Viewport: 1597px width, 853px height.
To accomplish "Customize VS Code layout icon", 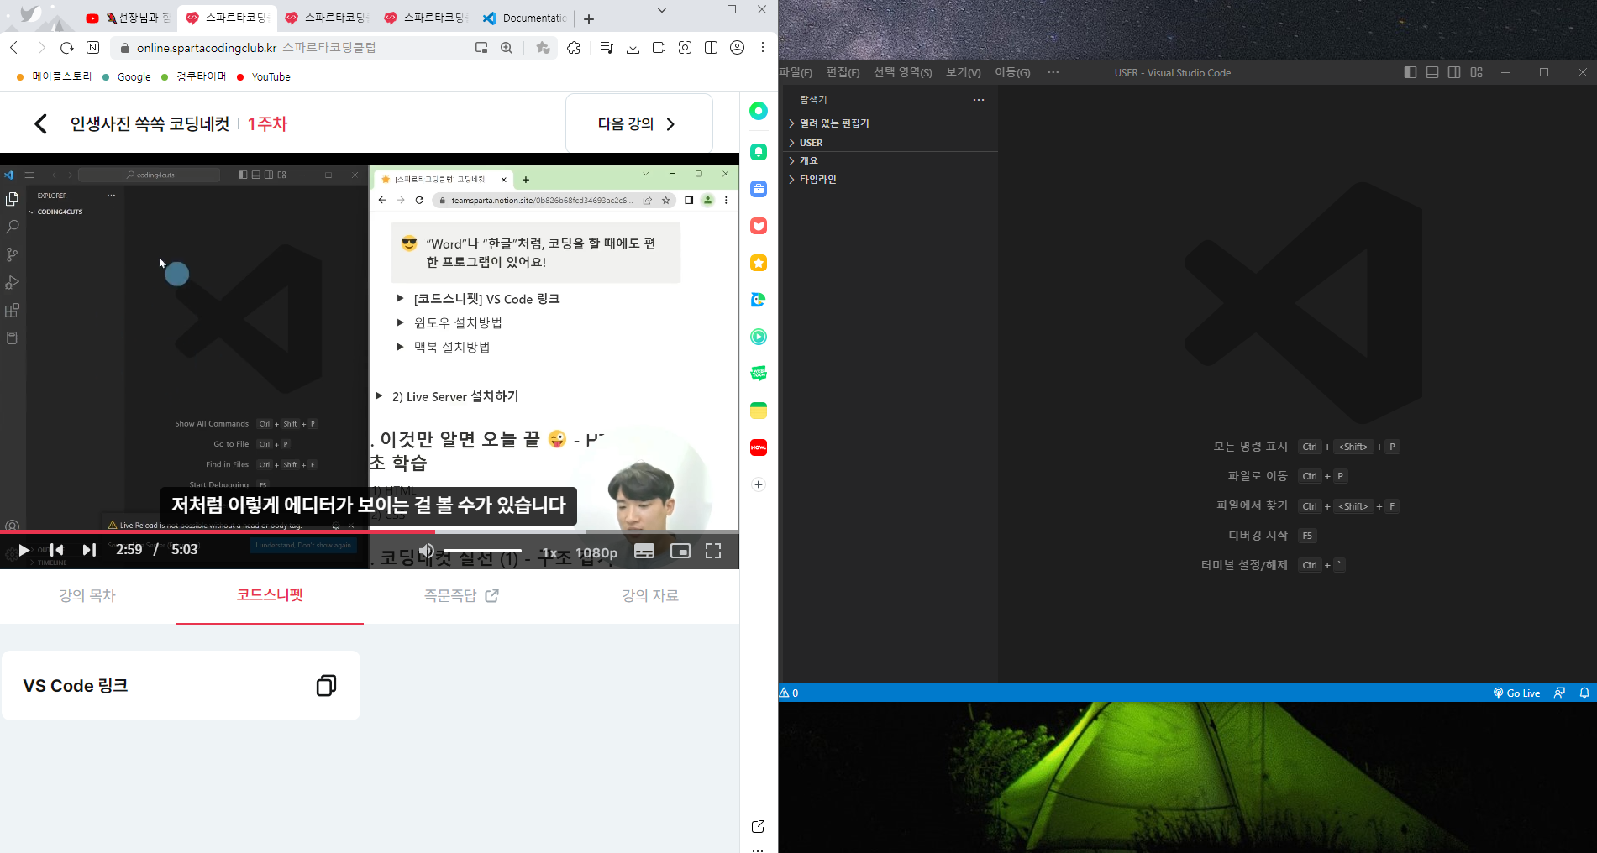I will [1477, 73].
